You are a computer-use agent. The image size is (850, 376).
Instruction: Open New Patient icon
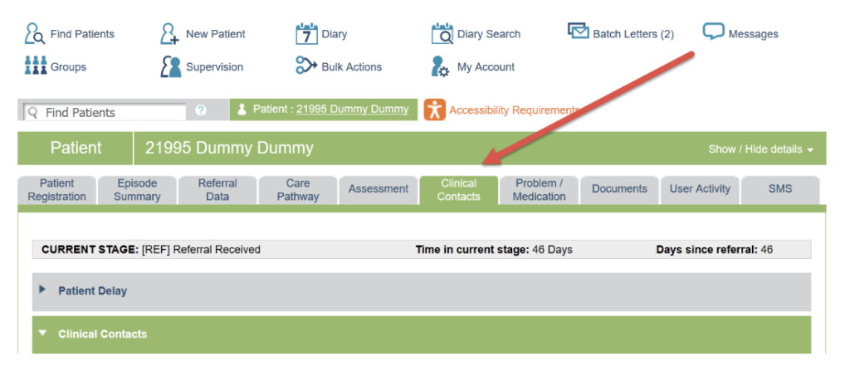(170, 34)
